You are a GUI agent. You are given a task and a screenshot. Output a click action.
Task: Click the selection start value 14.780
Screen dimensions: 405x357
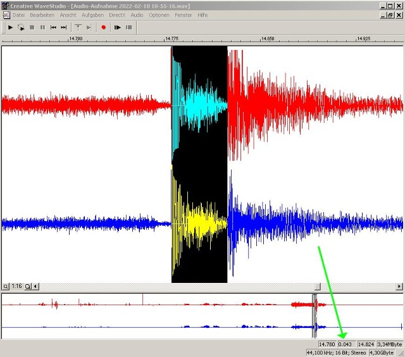coord(327,344)
